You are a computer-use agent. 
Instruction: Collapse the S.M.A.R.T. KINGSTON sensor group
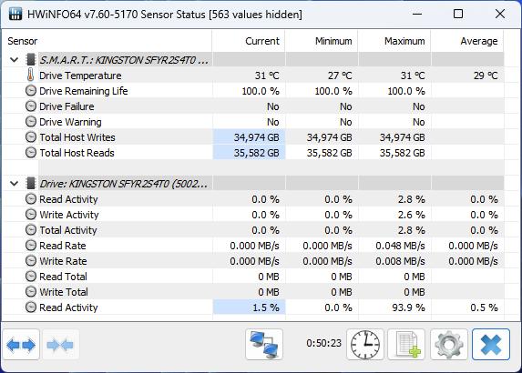click(x=14, y=60)
